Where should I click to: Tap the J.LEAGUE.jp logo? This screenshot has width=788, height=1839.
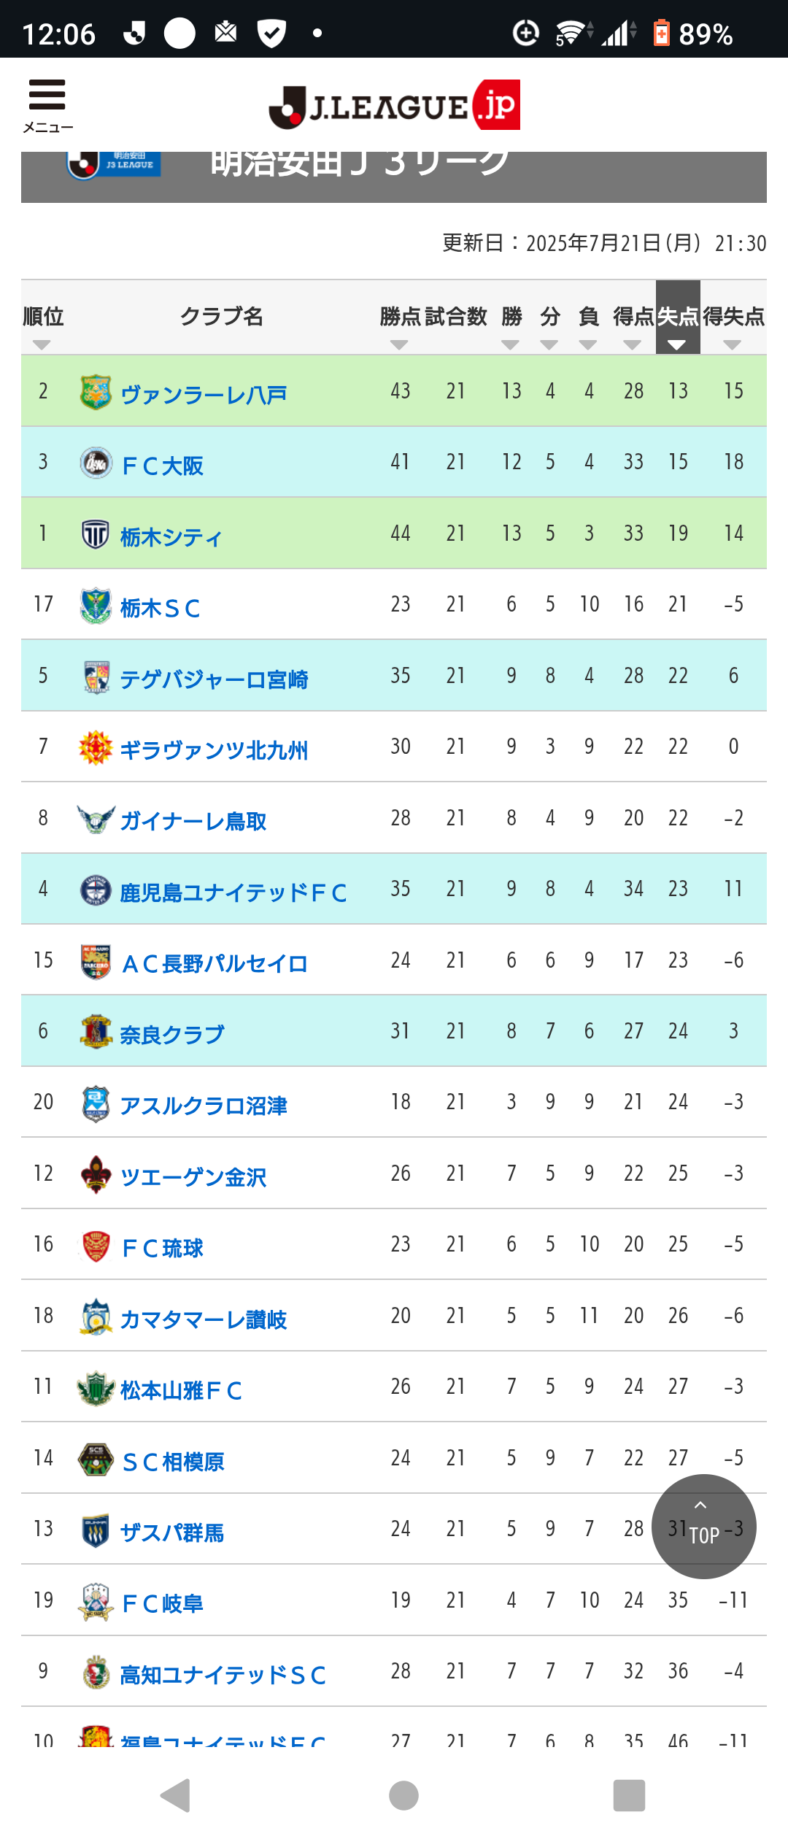394,105
